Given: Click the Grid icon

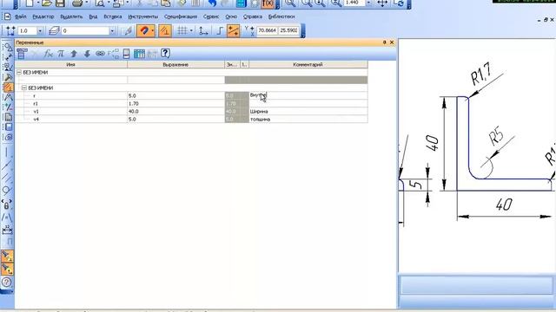Looking at the screenshot, I should [182, 31].
